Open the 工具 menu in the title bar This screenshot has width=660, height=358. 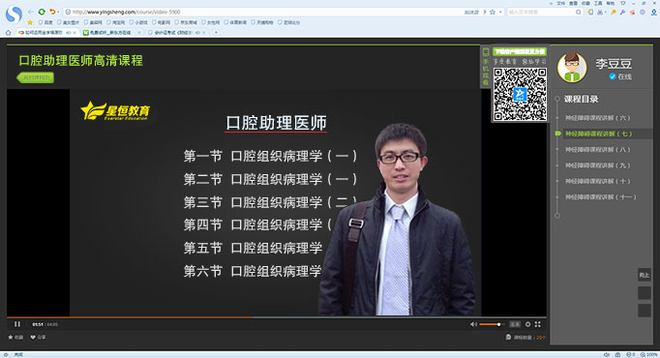[x=598, y=3]
